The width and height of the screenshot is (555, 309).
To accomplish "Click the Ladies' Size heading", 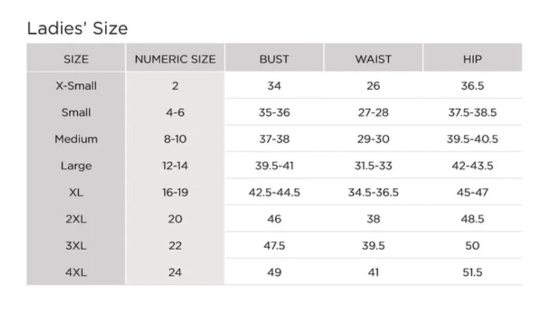I will coord(77,28).
